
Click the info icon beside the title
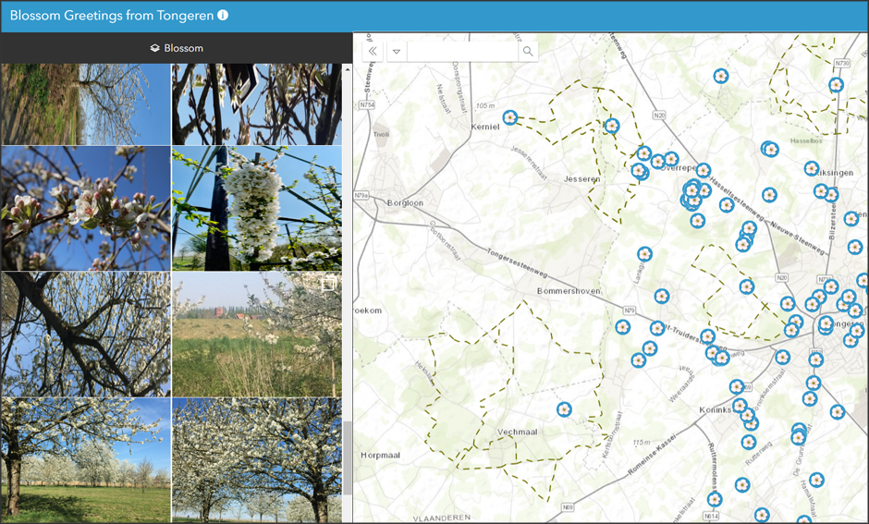(223, 15)
